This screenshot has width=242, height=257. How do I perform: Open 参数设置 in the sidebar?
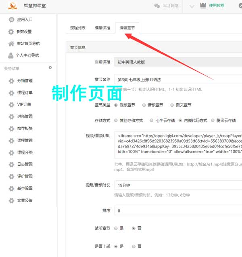24,32
